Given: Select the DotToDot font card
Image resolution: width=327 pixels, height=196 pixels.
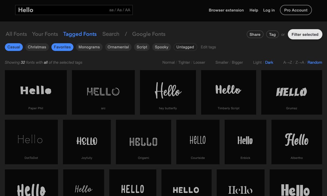Looking at the screenshot, I should click(31, 142).
